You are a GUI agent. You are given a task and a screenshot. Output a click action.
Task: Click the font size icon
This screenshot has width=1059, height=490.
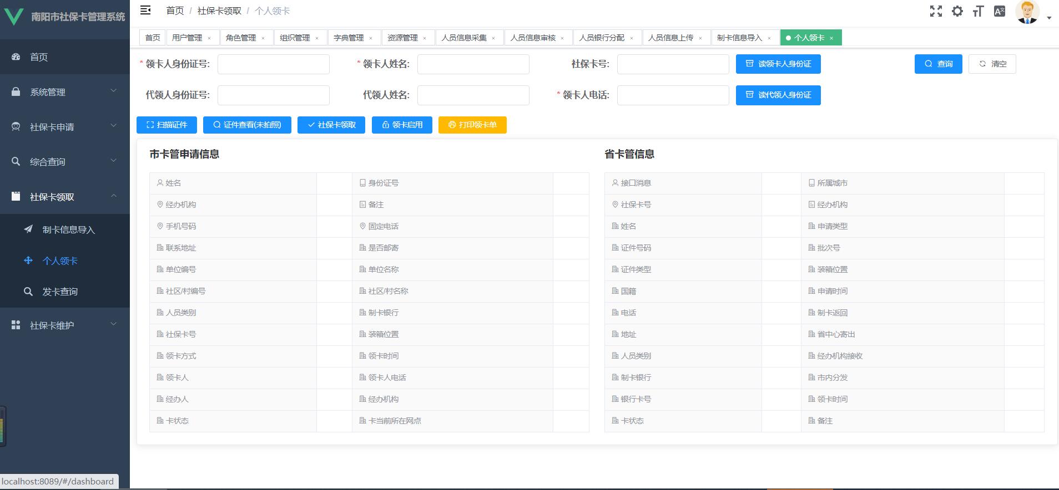978,11
